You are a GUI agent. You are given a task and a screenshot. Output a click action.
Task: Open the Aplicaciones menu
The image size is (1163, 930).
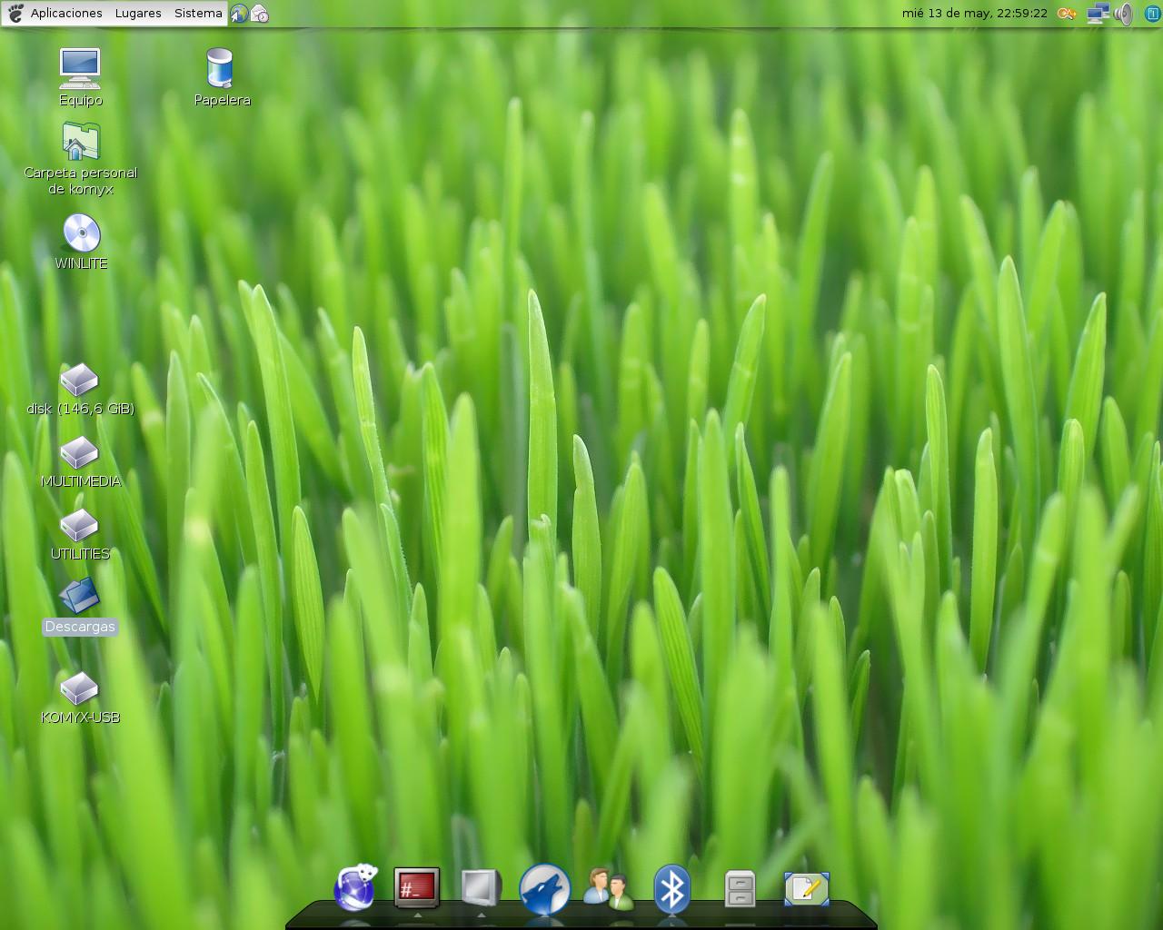65,14
